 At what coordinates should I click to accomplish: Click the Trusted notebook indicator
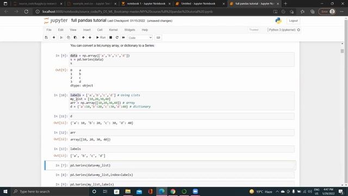tap(254, 30)
